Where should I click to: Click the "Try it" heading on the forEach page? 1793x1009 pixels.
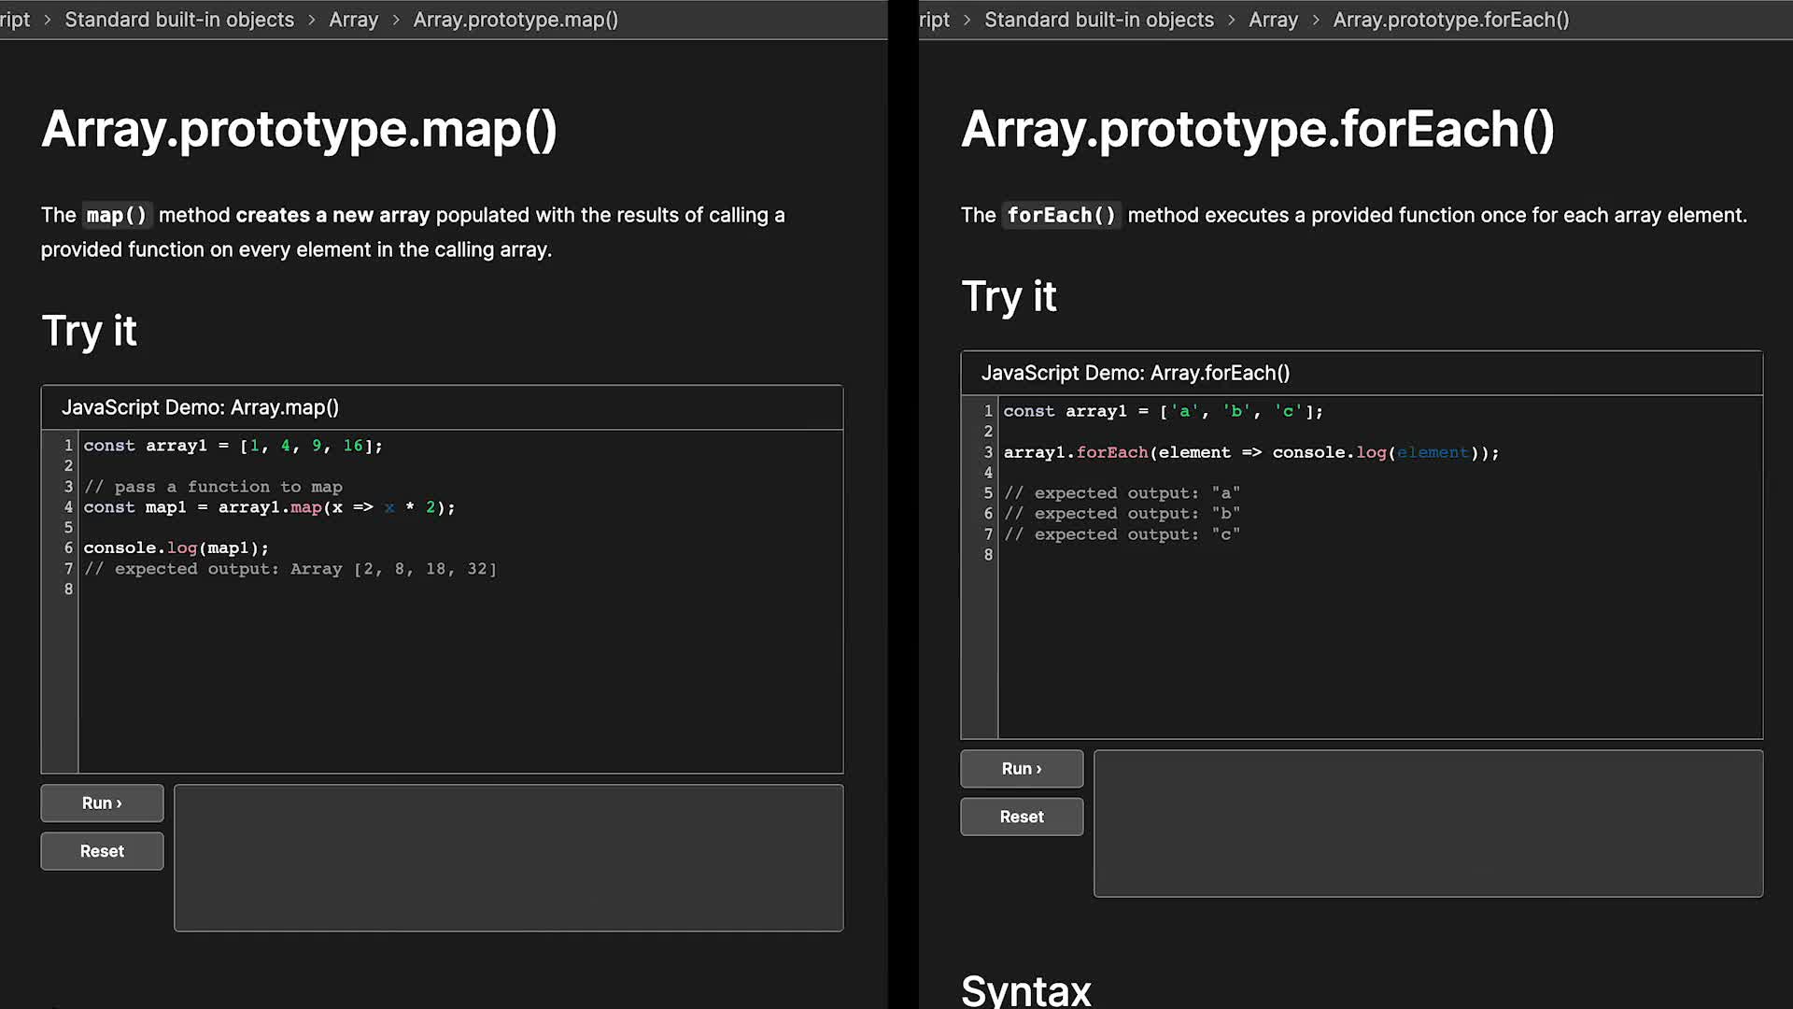coord(1009,296)
